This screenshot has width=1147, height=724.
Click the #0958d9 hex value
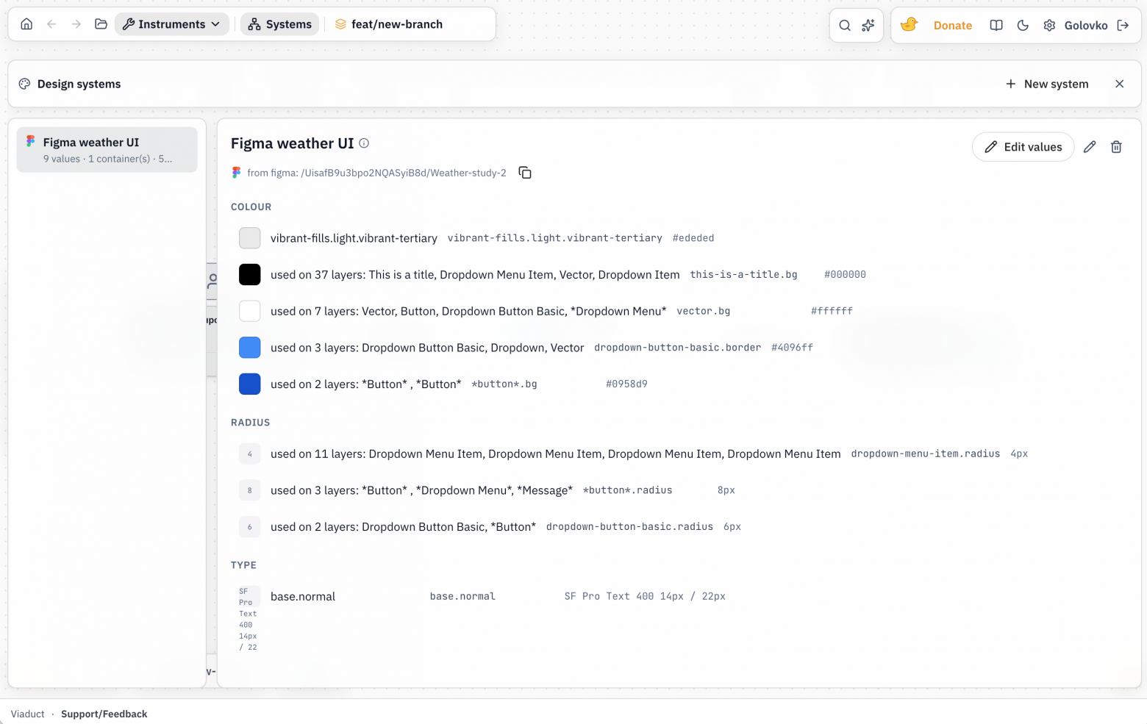tap(626, 384)
